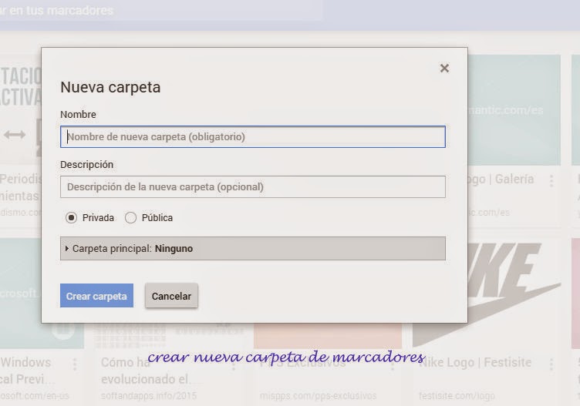The height and width of the screenshot is (406, 580).
Task: Focus the Descripción de la nueva carpeta field
Action: click(253, 187)
